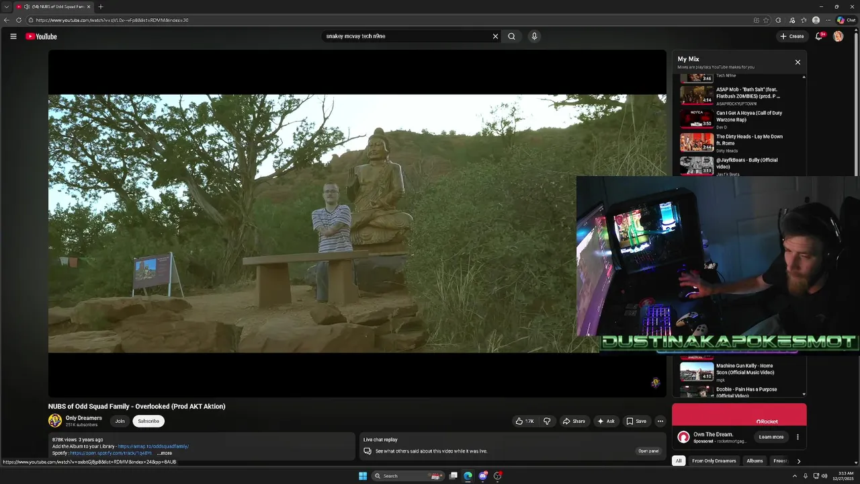Viewport: 860px width, 484px height.
Task: Select the From Only Dreamers chip
Action: click(714, 460)
